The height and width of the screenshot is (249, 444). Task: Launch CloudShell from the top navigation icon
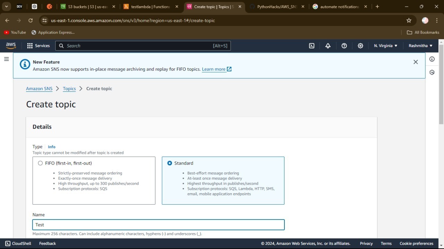coord(311,46)
